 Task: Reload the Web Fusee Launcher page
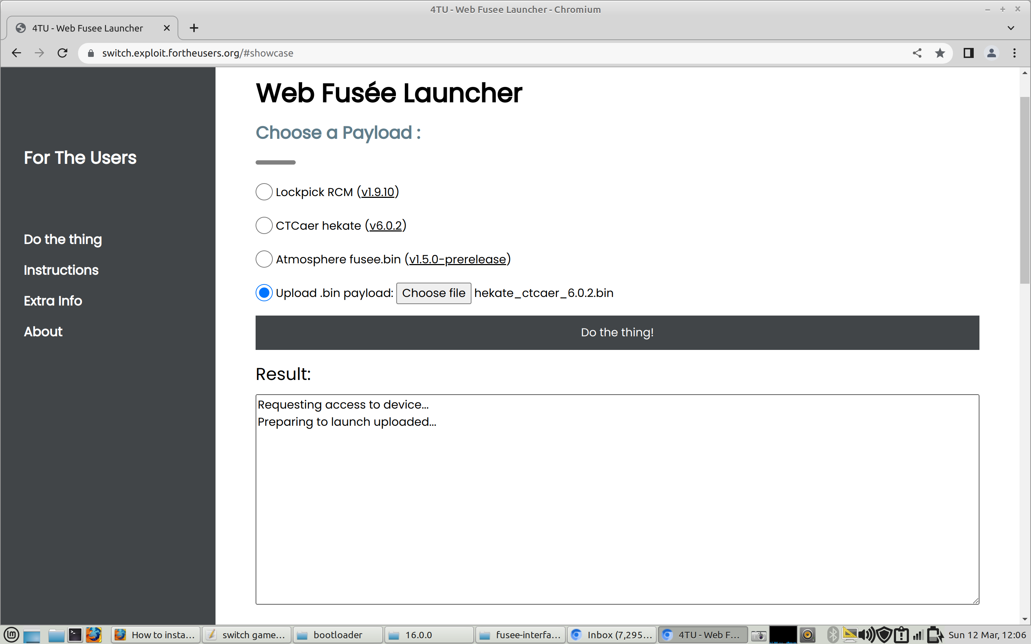point(63,53)
